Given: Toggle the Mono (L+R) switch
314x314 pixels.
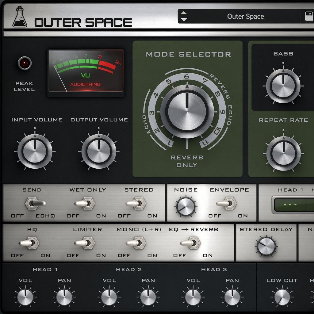Looking at the screenshot, I should tap(136, 243).
